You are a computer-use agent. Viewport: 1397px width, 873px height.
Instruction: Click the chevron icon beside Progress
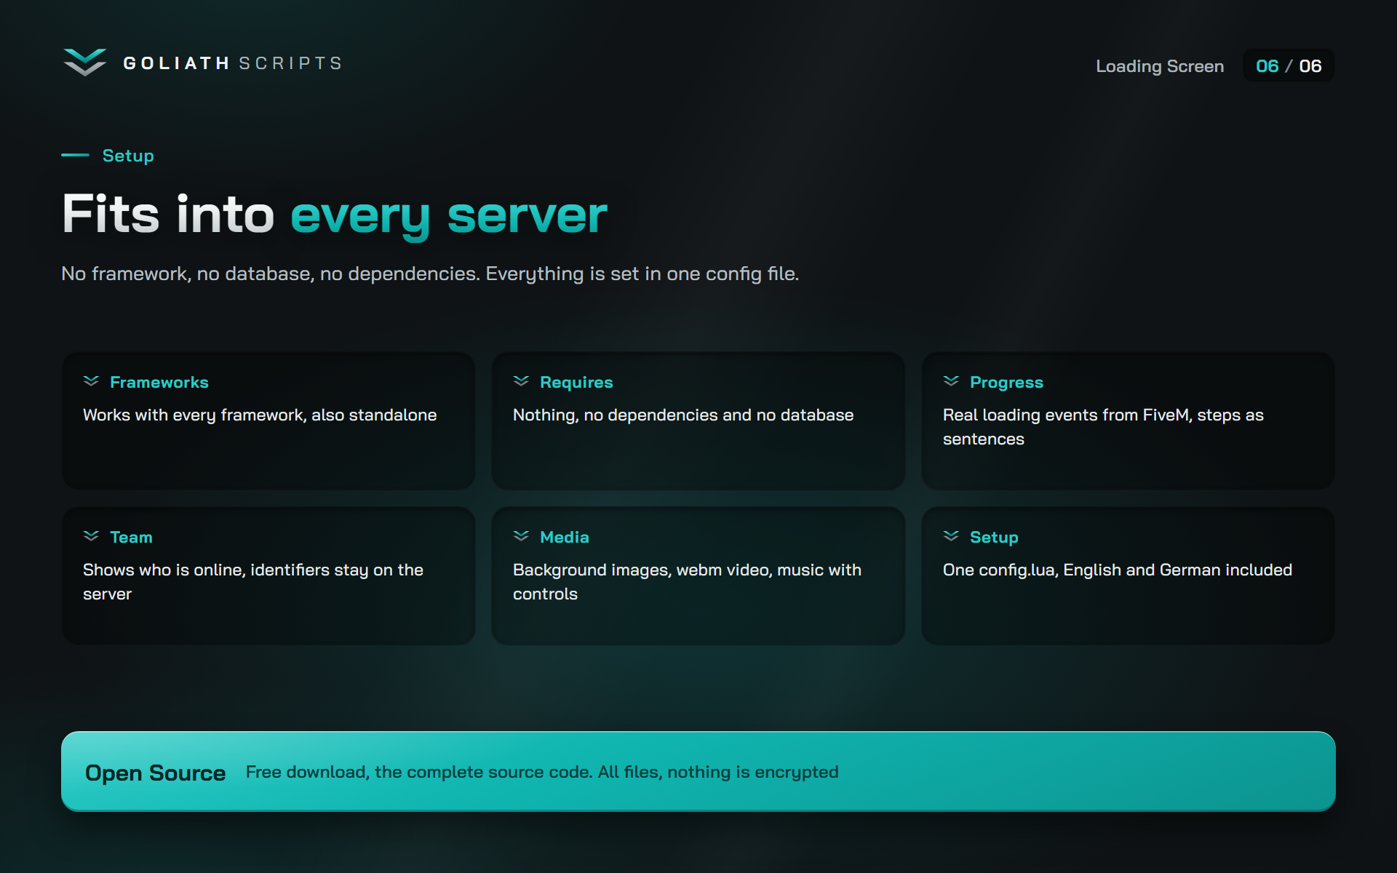tap(951, 381)
